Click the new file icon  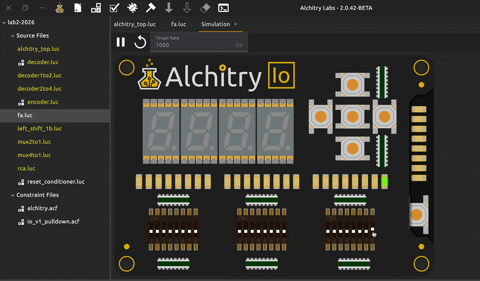pyautogui.click(x=78, y=8)
